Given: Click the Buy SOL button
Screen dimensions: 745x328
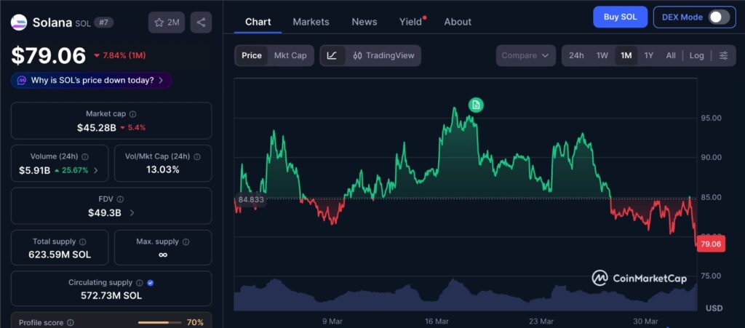Looking at the screenshot, I should point(620,17).
